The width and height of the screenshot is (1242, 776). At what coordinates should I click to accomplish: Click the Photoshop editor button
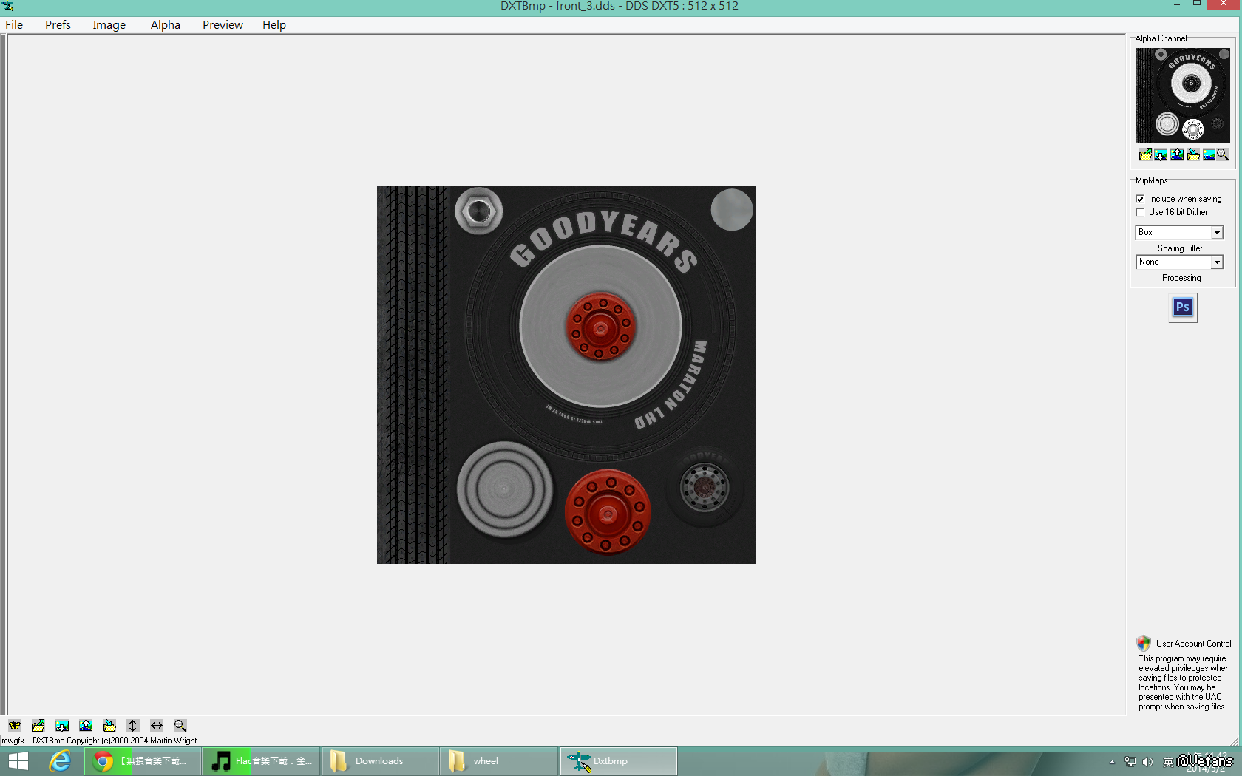coord(1183,307)
